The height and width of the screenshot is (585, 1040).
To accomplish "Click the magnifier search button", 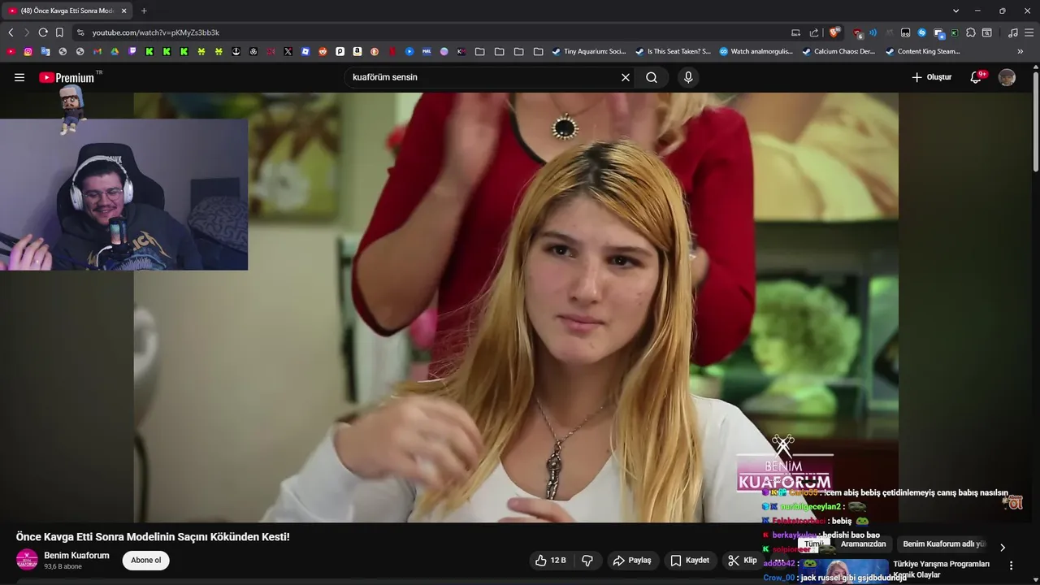I will [x=652, y=77].
